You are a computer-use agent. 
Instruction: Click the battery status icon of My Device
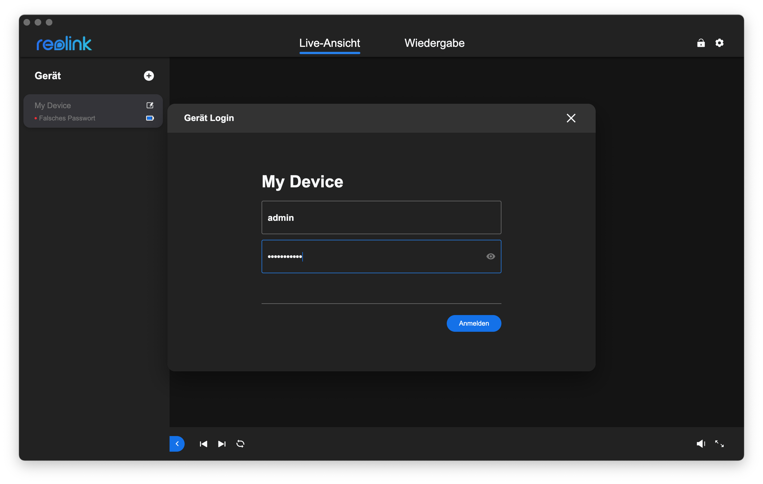point(150,118)
